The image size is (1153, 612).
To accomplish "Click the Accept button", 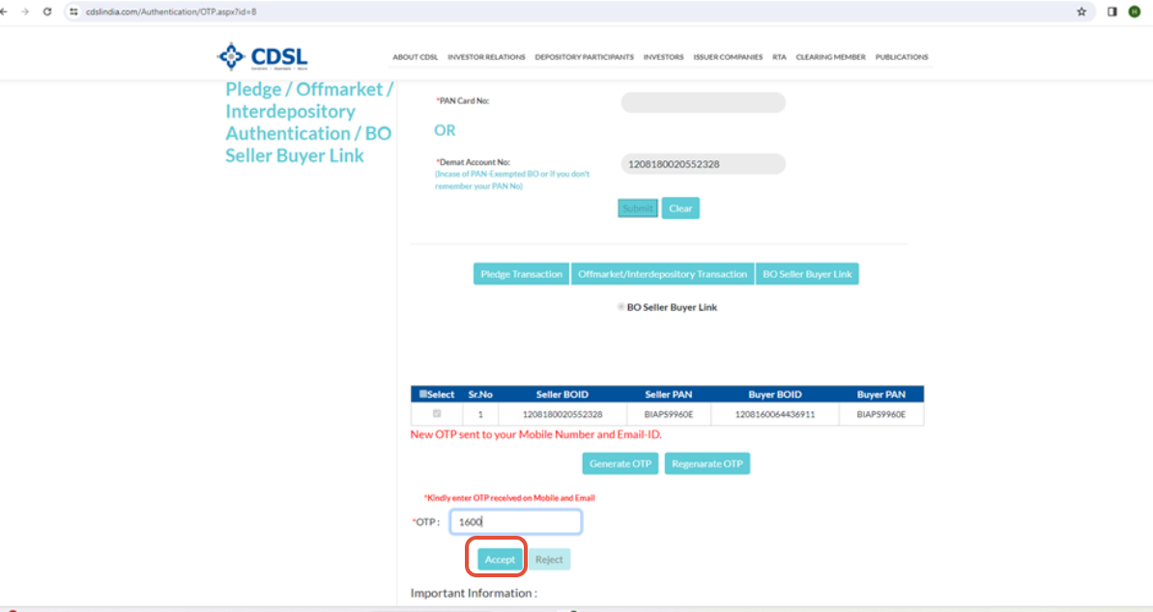I will click(x=500, y=559).
